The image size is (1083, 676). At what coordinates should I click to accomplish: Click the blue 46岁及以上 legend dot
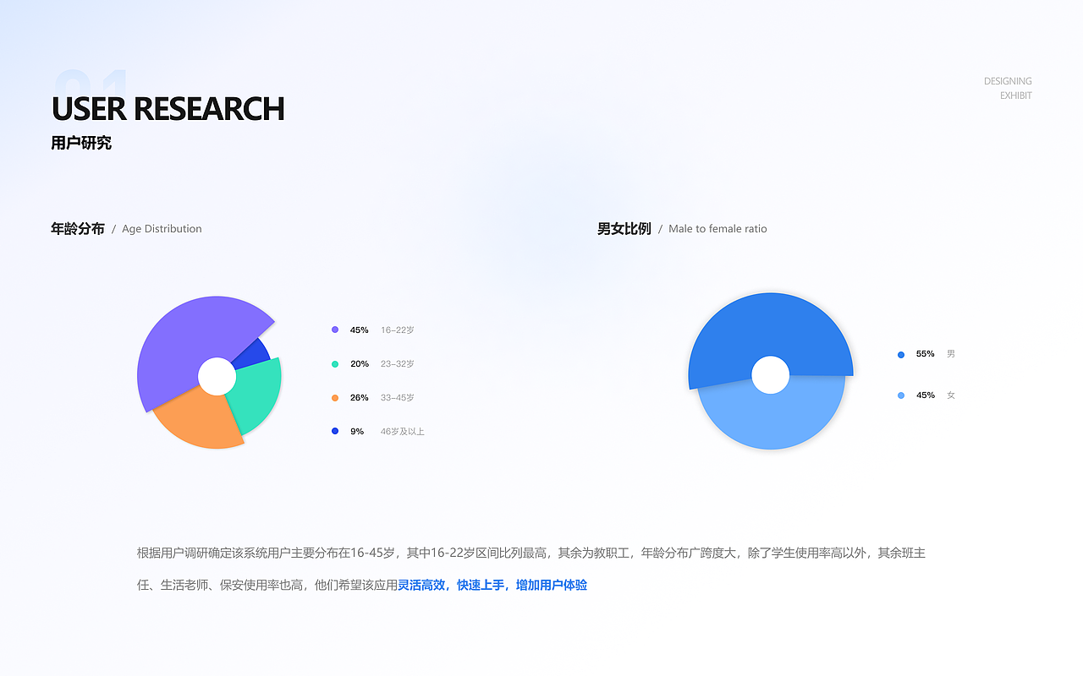(334, 431)
